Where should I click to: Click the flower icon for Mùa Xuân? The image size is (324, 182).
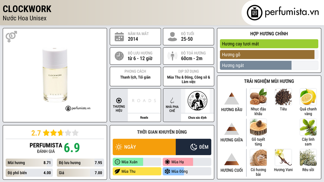point(117,162)
